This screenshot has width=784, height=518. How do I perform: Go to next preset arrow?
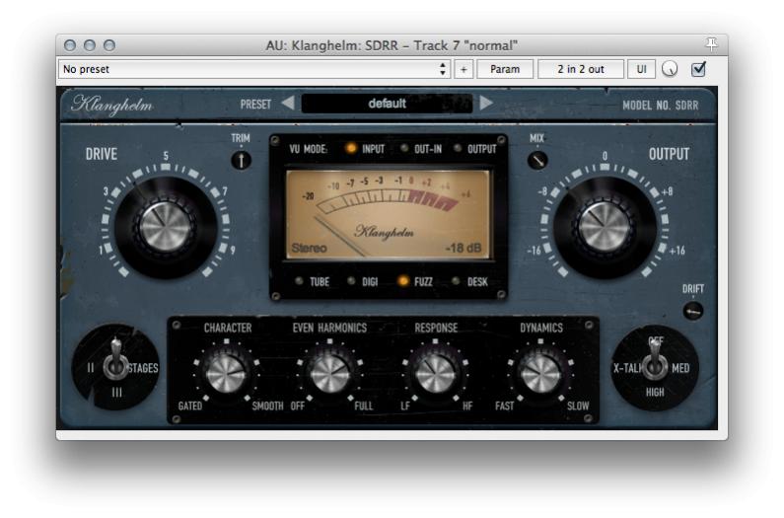coord(486,103)
